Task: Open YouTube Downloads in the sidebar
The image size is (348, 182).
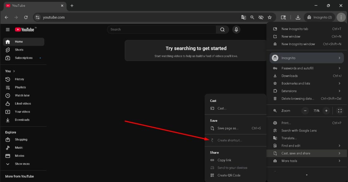Action: tap(23, 120)
